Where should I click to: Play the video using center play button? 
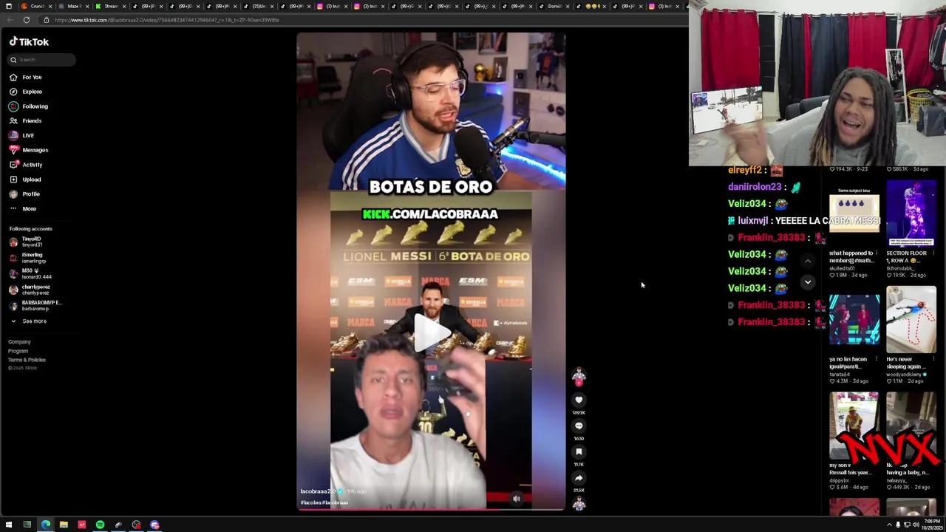pos(431,332)
